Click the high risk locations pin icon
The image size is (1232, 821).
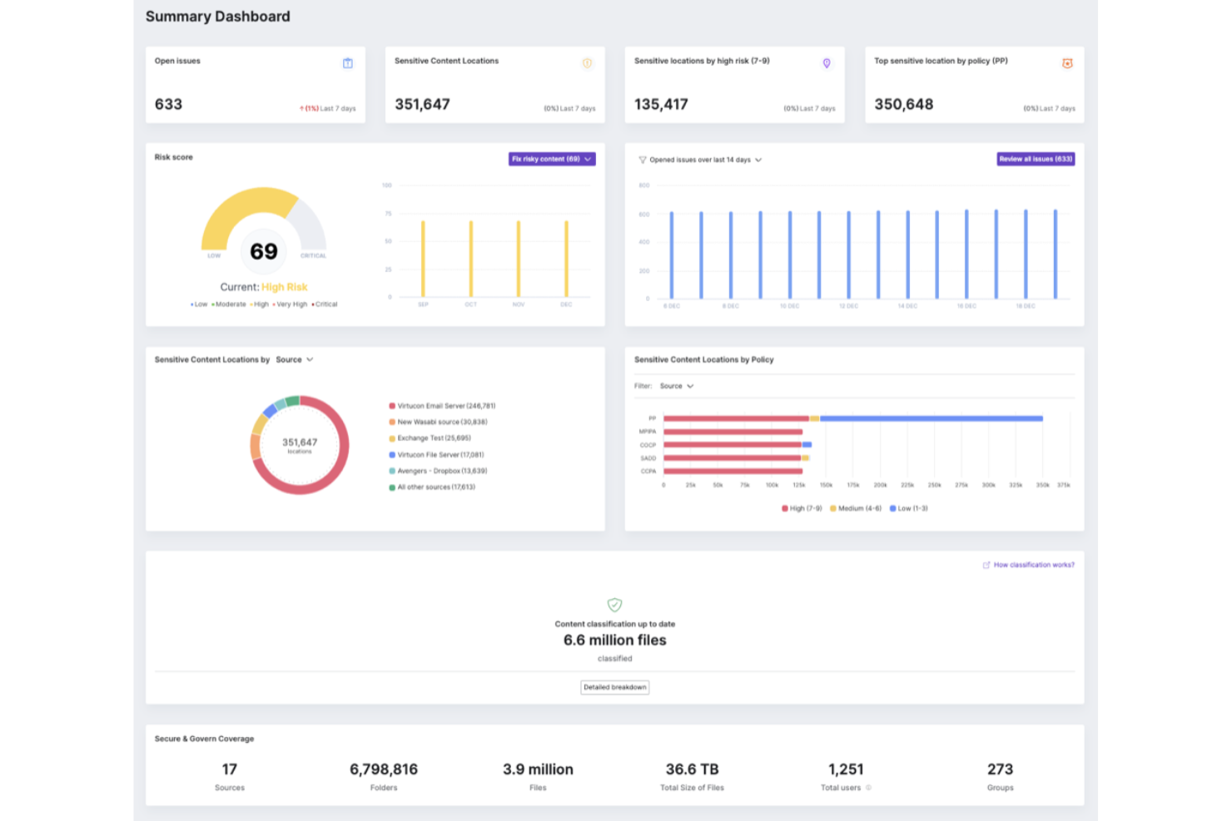827,63
